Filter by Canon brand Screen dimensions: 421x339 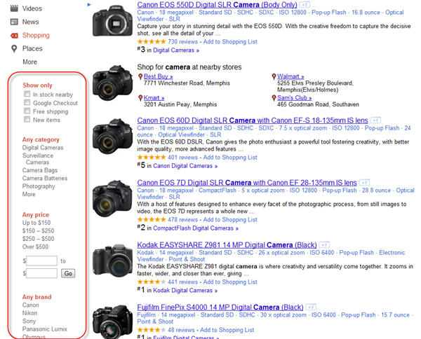[31, 305]
